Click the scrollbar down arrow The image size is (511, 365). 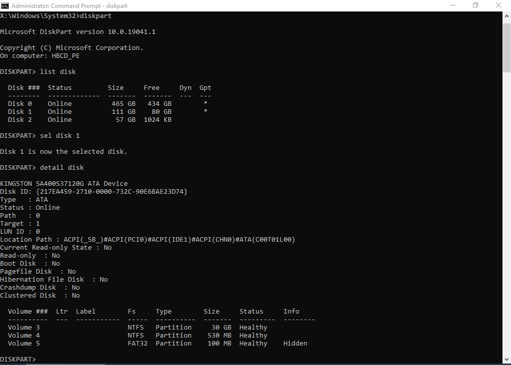507,361
